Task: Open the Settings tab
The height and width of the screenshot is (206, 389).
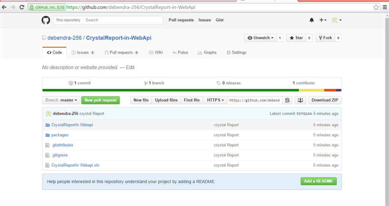Action: pyautogui.click(x=236, y=52)
